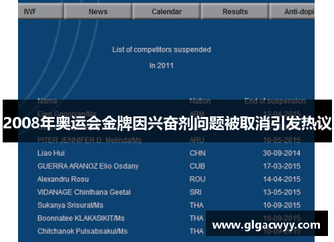Select the name Boonnatee KLAKASIKIT/Ms

[x=81, y=218]
